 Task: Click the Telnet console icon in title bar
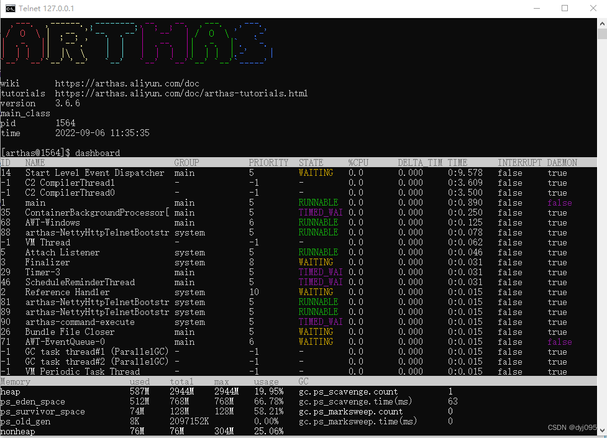click(x=10, y=9)
